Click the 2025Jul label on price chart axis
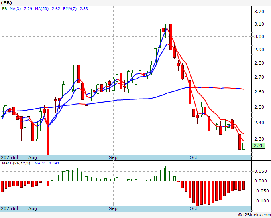The image size is (271, 218). click(x=10, y=157)
